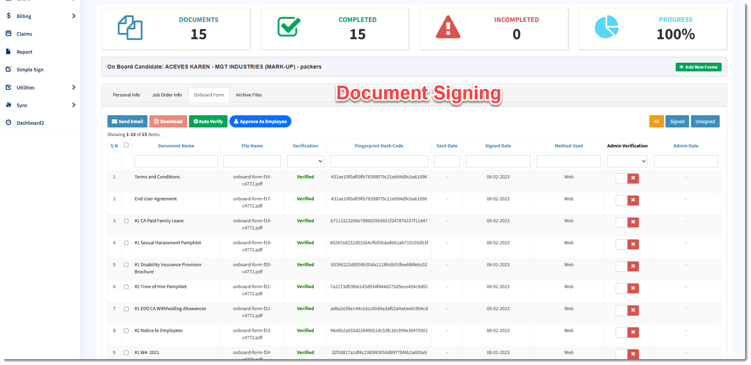Toggle admin verification for Terms and Conditions
The height and width of the screenshot is (365, 751).
(x=627, y=179)
